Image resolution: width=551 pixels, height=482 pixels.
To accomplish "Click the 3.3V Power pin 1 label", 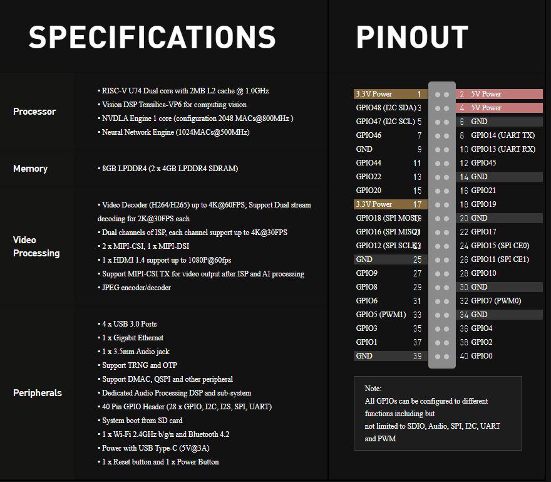I will click(x=374, y=94).
